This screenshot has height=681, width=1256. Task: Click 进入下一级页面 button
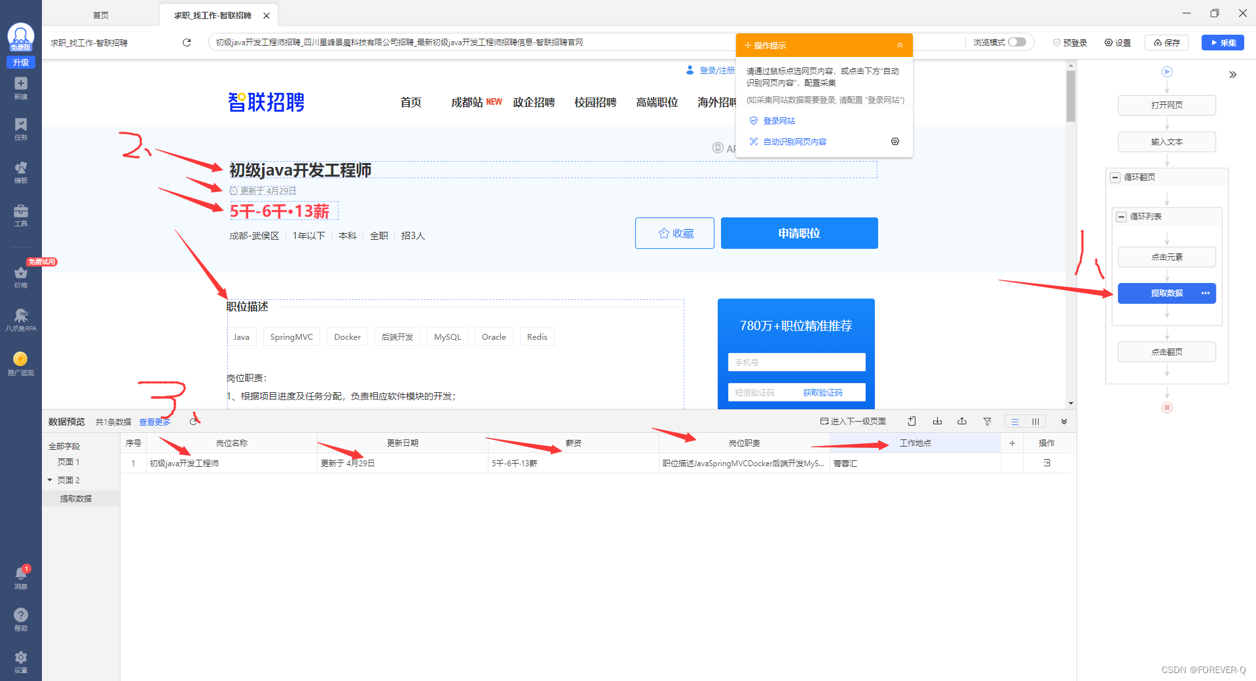click(x=853, y=421)
